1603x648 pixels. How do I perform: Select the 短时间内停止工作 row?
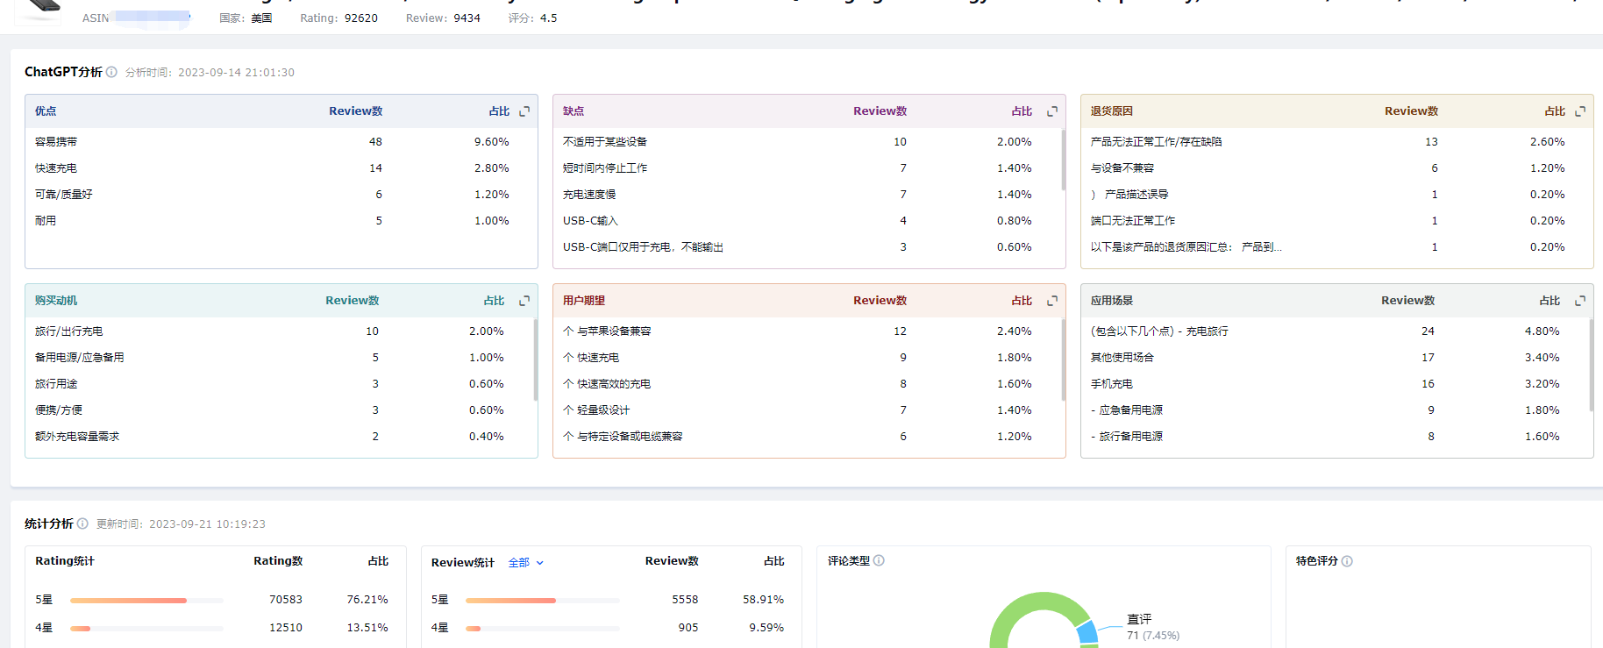(x=807, y=168)
